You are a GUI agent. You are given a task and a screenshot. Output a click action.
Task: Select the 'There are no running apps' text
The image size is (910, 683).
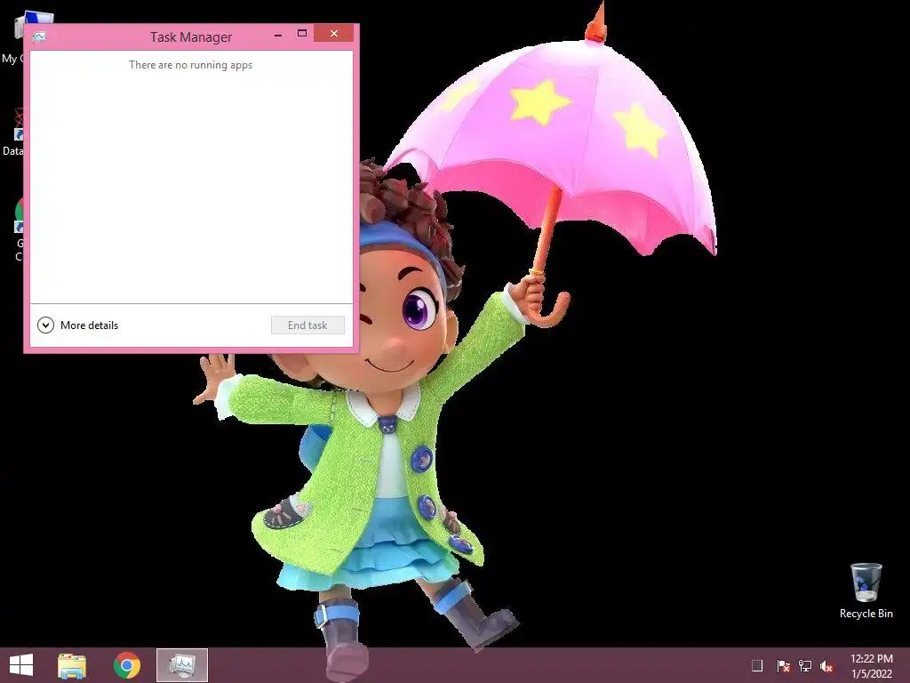(x=190, y=65)
